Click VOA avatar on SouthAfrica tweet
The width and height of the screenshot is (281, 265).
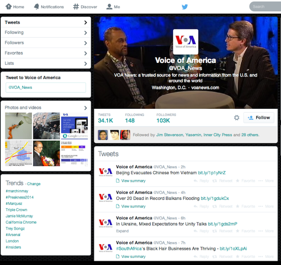(x=105, y=248)
